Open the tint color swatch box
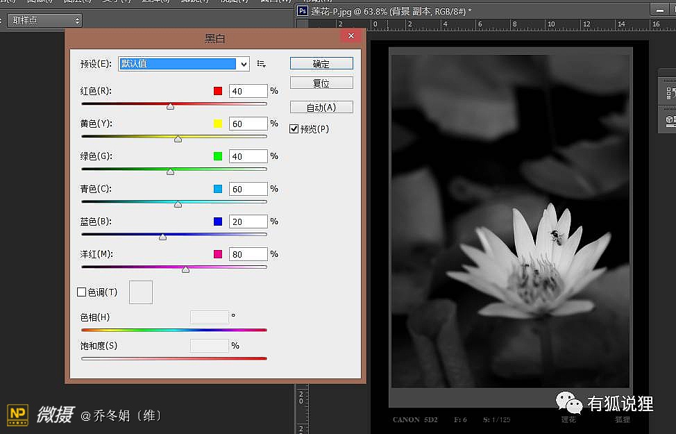 pyautogui.click(x=141, y=292)
